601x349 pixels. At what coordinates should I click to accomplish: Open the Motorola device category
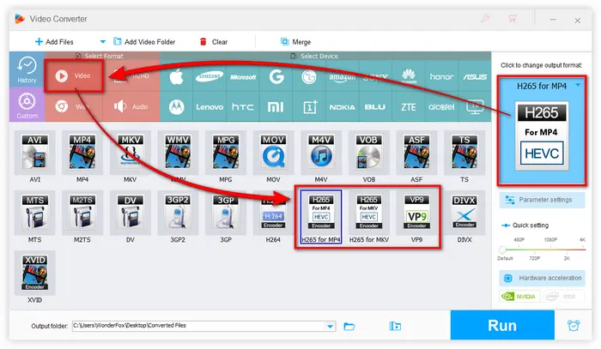(176, 107)
